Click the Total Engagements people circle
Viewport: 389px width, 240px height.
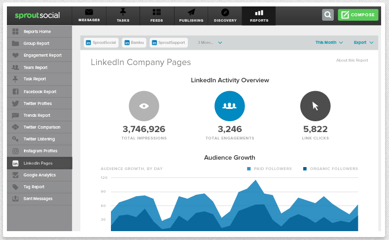229,106
